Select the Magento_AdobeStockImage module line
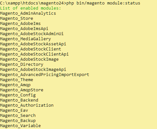157x129 pixels. point(29,59)
